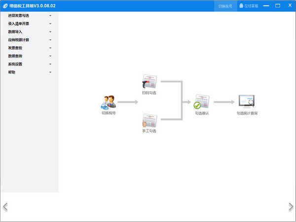The width and height of the screenshot is (296, 222).
Task: Expand the 系统设置 dropdown arrow
Action: [x=50, y=64]
